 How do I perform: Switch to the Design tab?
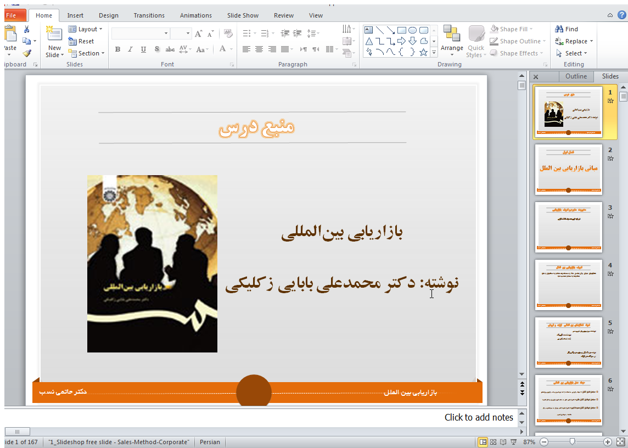109,15
